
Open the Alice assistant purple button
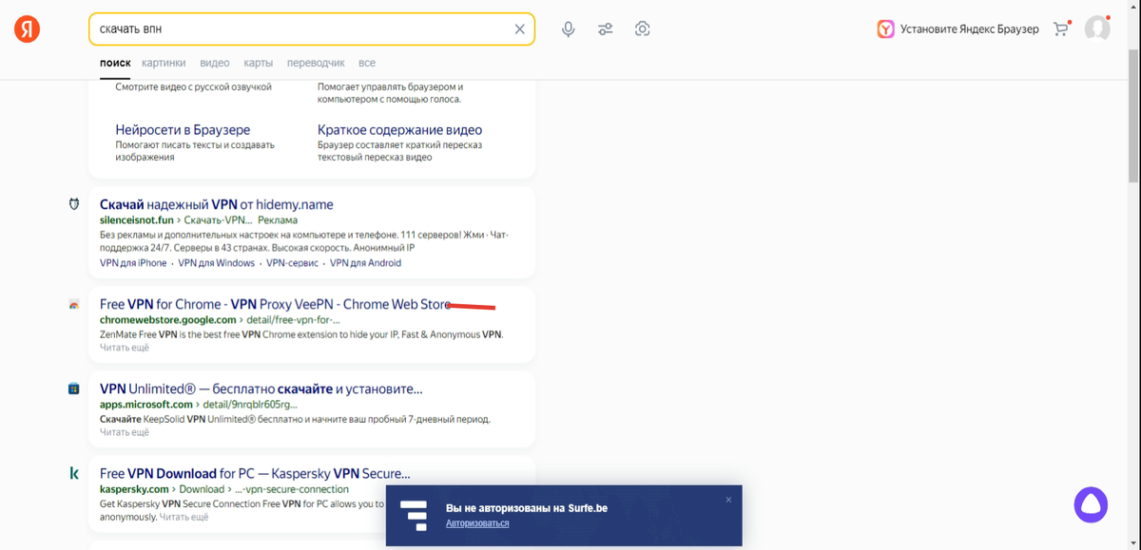pyautogui.click(x=1091, y=505)
